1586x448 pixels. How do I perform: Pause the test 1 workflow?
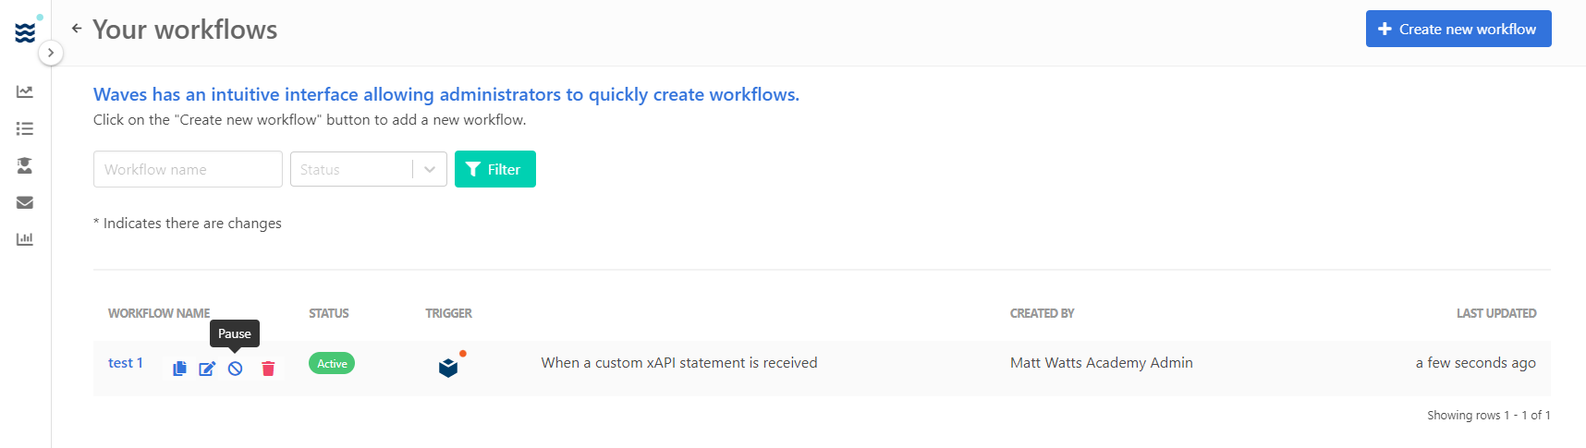coord(236,369)
